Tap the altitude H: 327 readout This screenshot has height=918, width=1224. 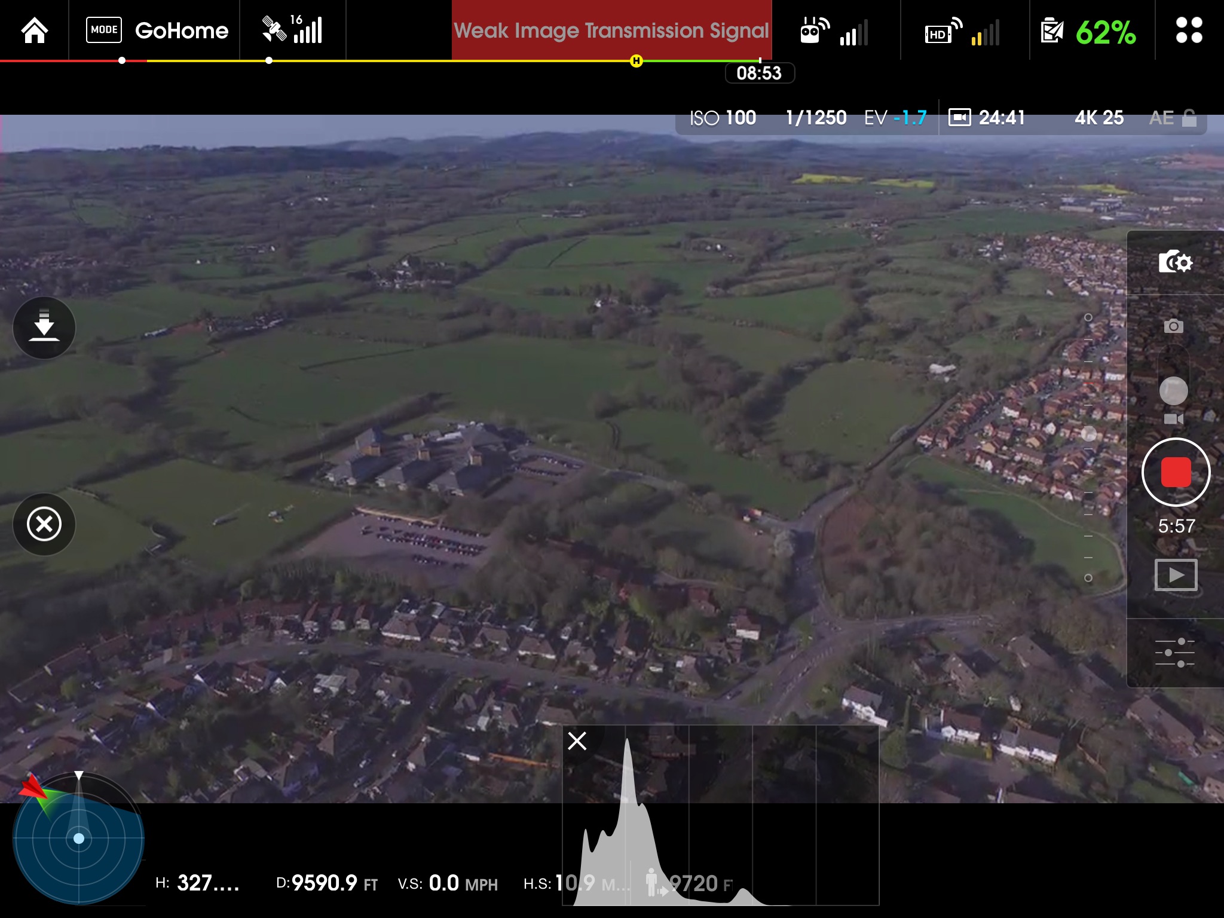pyautogui.click(x=197, y=883)
